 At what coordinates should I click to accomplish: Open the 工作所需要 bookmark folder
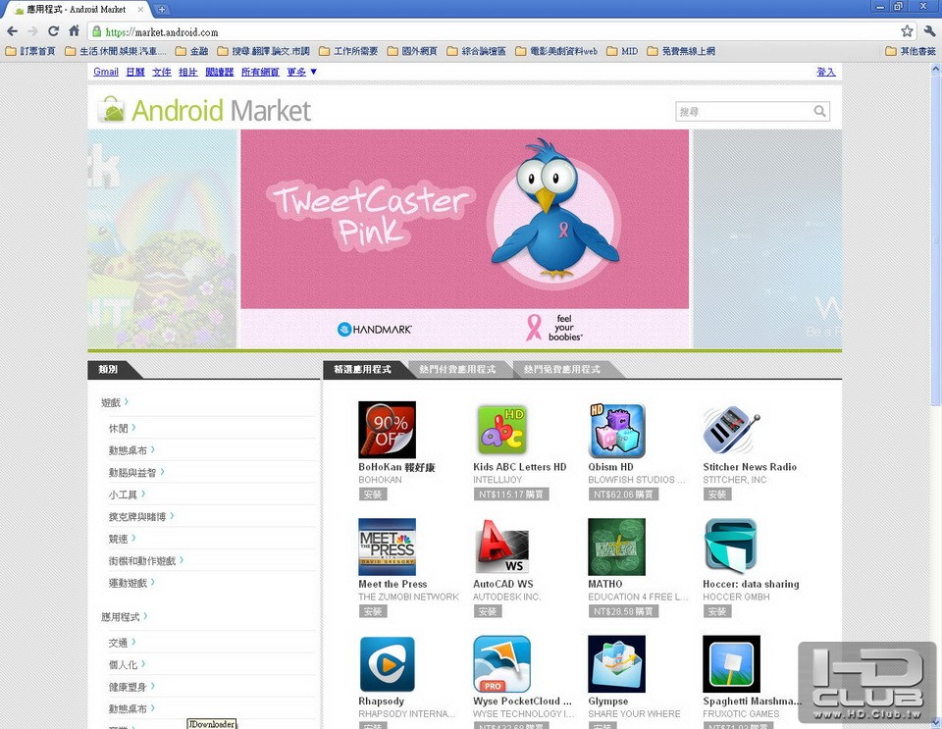pos(348,51)
